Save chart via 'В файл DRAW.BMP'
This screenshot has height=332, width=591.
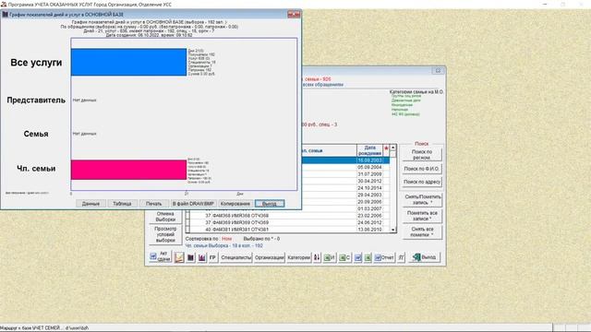coord(193,204)
